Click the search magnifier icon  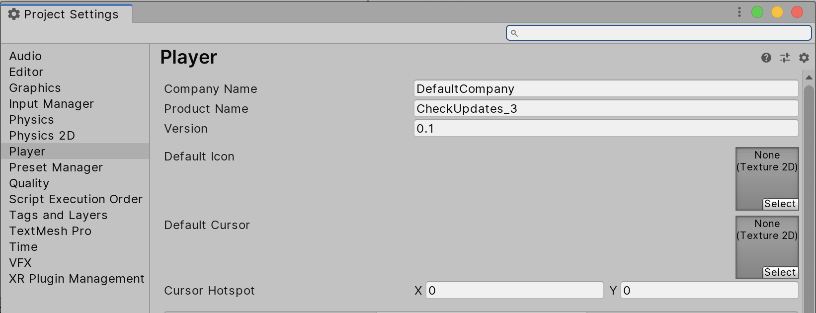click(x=514, y=33)
